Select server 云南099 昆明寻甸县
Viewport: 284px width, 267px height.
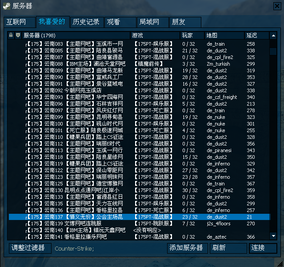click(139, 117)
